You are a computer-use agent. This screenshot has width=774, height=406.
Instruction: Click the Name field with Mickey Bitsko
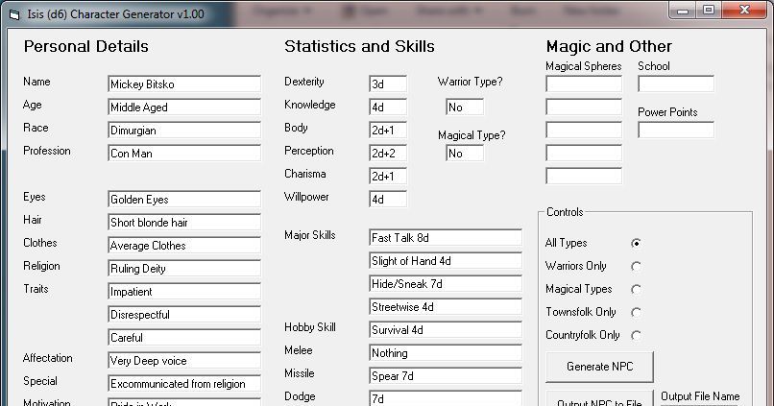point(184,84)
